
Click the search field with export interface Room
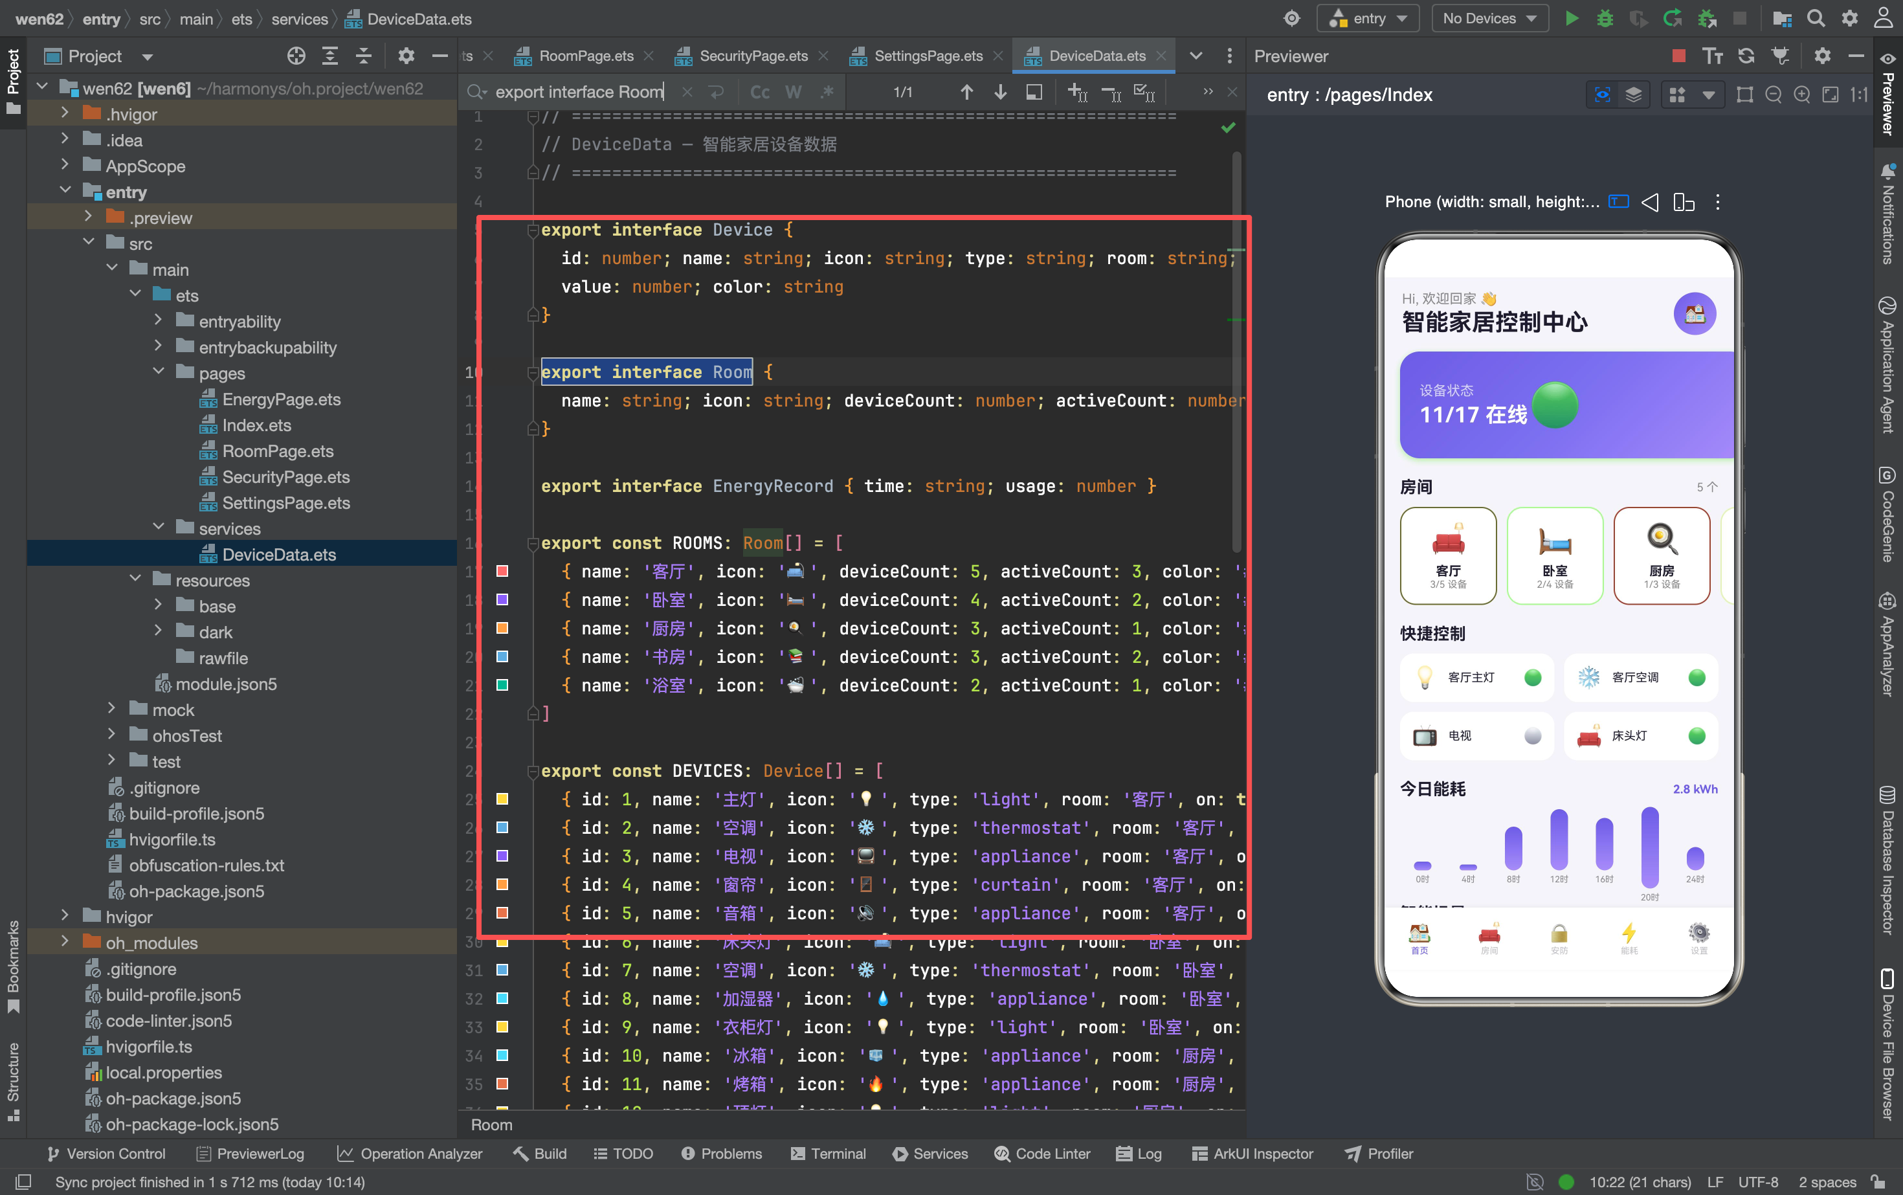tap(580, 92)
